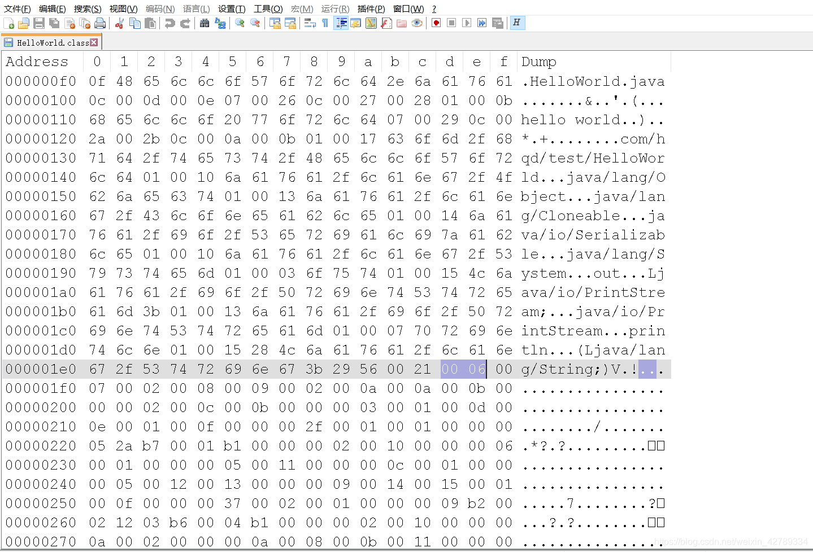Open the Replace dialog icon
This screenshot has width=813, height=552.
click(x=220, y=23)
